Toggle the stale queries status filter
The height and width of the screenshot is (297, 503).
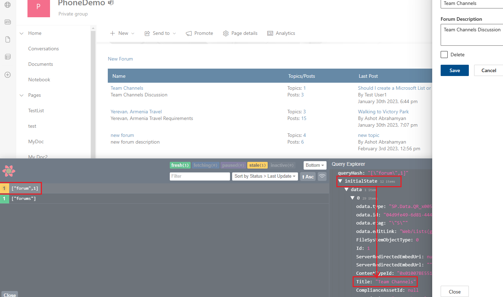click(x=257, y=165)
